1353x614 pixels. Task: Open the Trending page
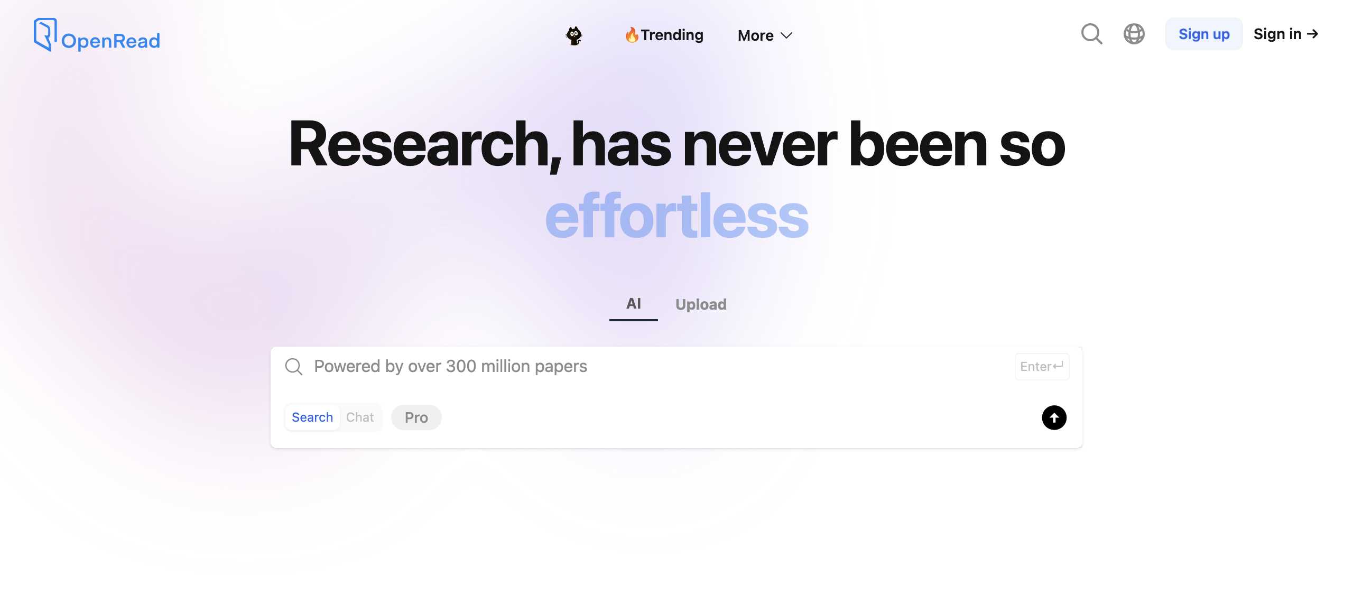672,35
